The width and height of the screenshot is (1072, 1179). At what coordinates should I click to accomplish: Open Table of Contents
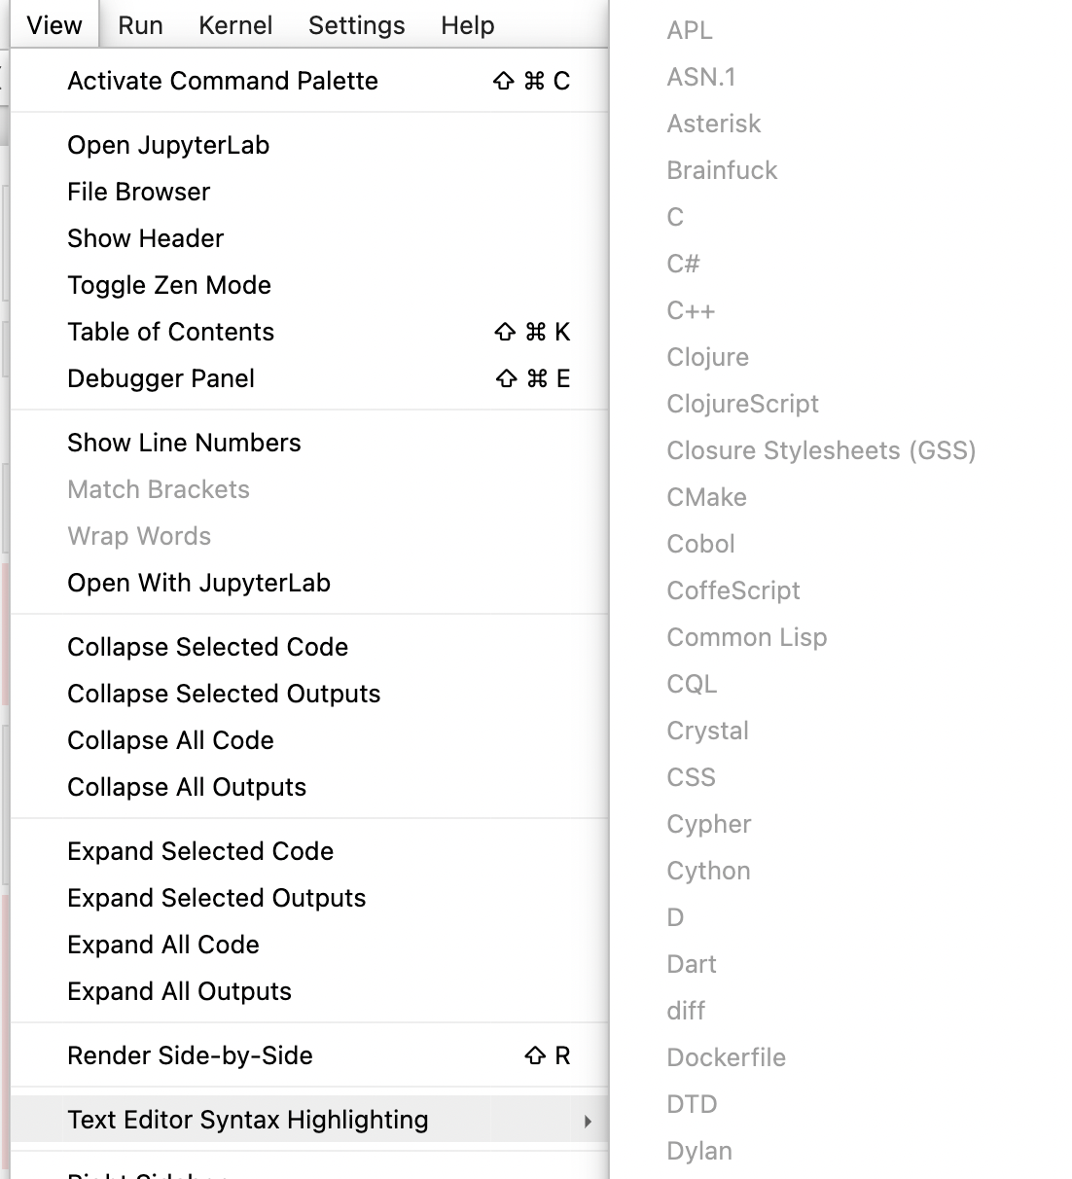[x=309, y=332]
